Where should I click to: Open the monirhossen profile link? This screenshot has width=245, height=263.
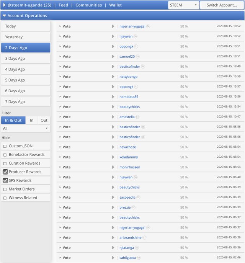pyautogui.click(x=130, y=167)
